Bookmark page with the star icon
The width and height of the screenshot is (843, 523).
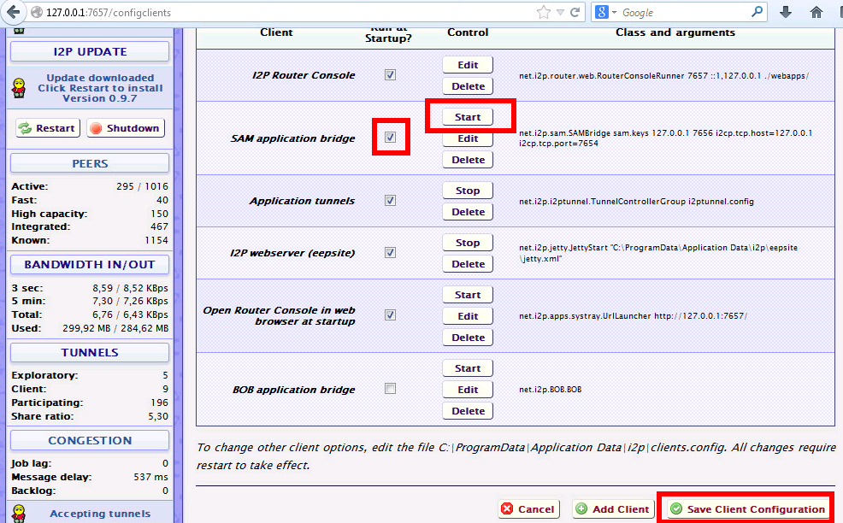[x=543, y=13]
